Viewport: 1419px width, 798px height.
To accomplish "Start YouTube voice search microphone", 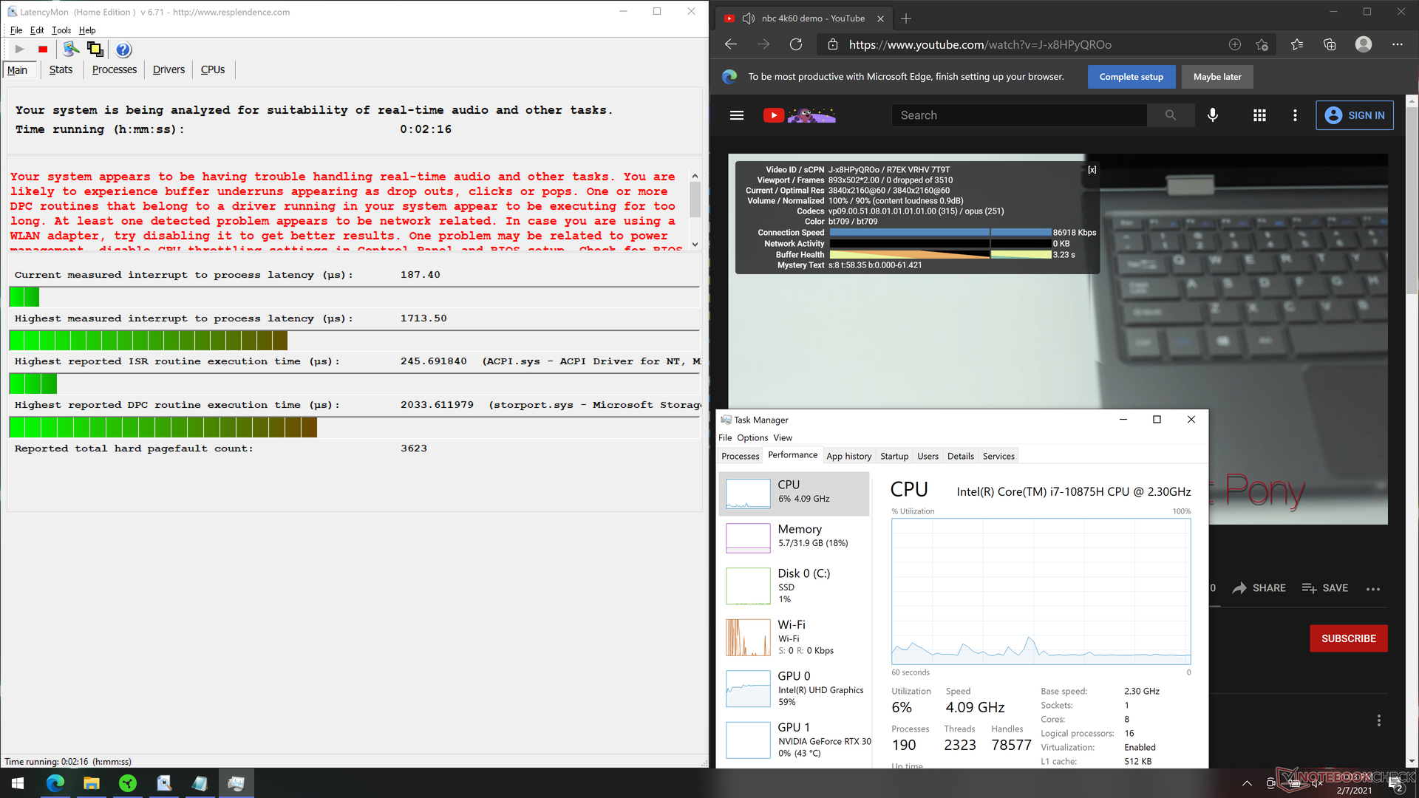I will (x=1213, y=115).
